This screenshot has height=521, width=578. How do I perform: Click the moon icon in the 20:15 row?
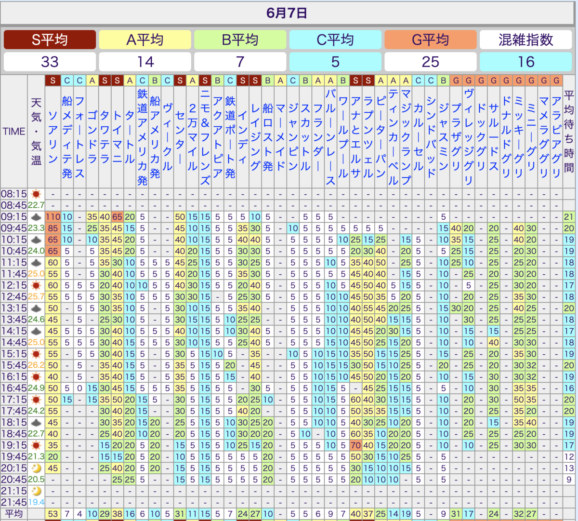tap(36, 468)
